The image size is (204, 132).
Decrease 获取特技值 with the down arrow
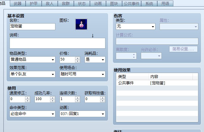[x=102, y=101]
